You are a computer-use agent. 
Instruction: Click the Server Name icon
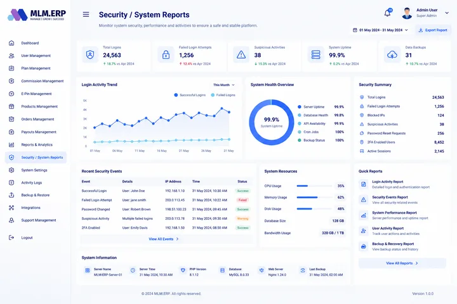(x=88, y=270)
